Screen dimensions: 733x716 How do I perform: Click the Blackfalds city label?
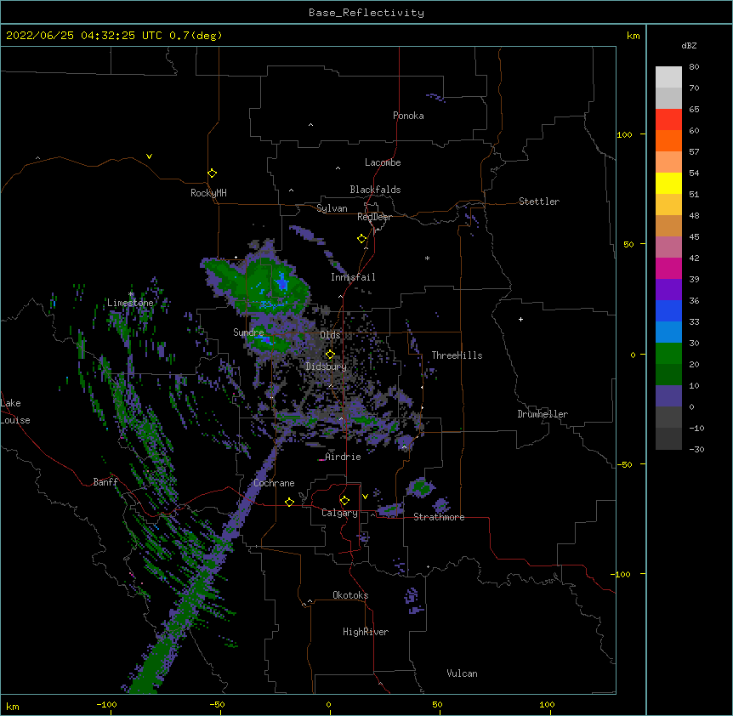tap(375, 190)
